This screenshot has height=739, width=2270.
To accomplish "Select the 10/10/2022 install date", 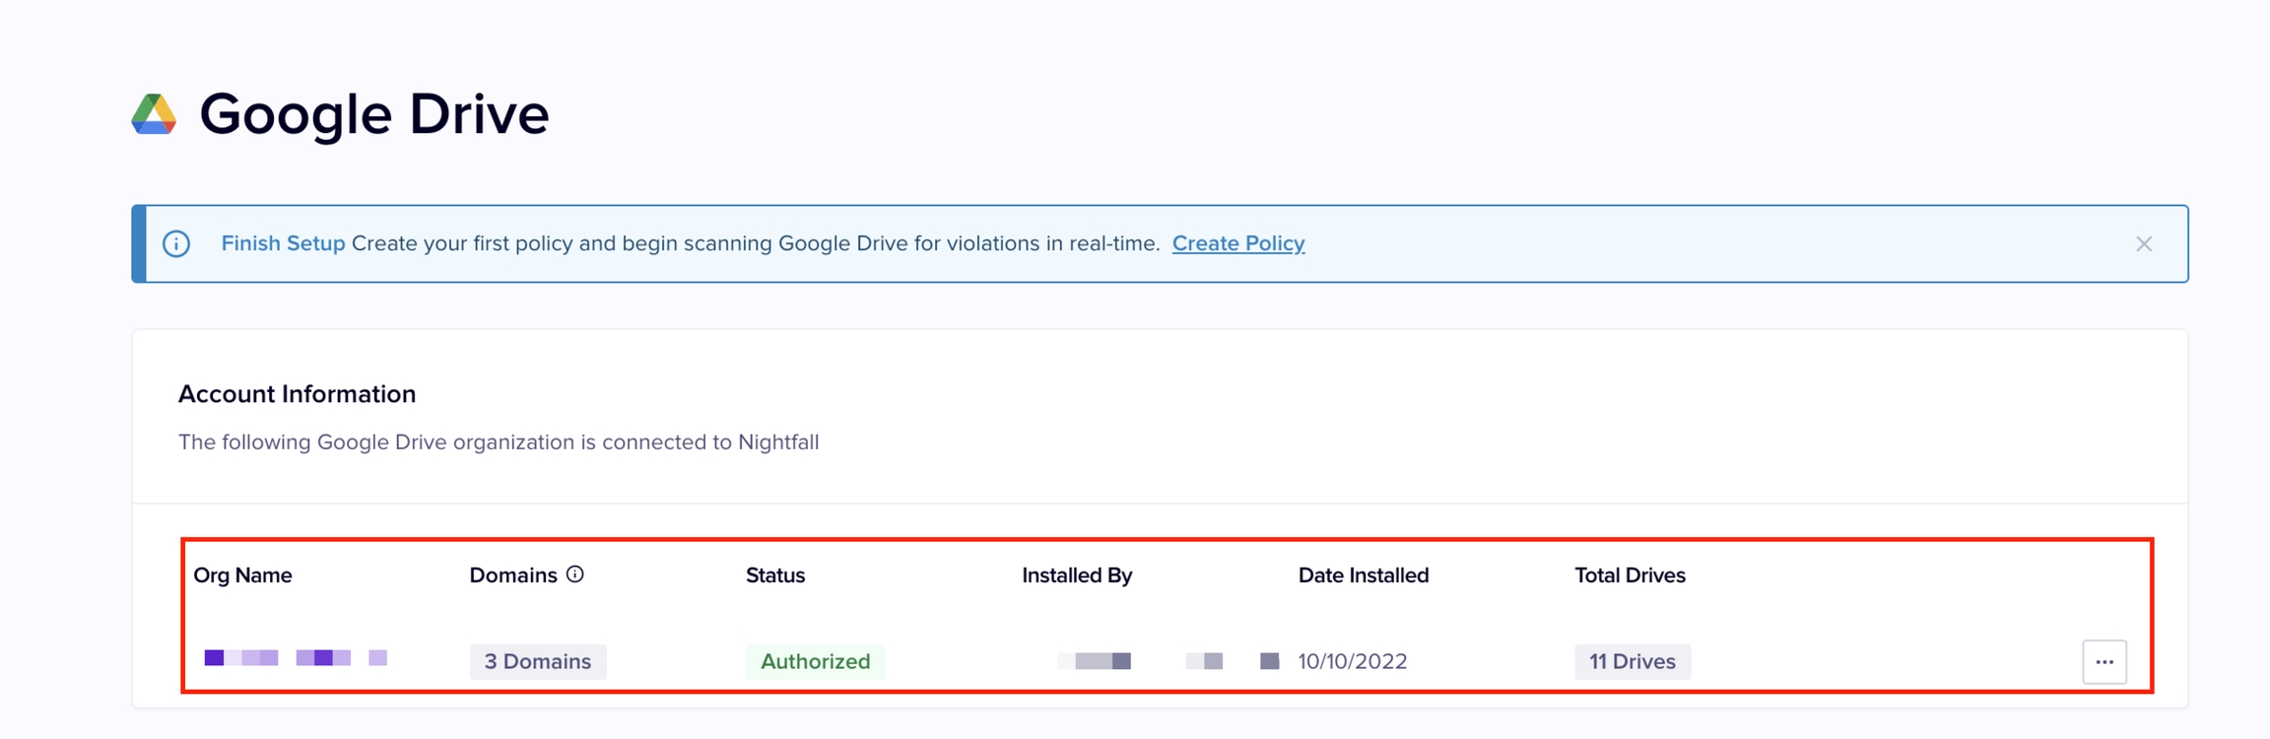I will tap(1352, 661).
